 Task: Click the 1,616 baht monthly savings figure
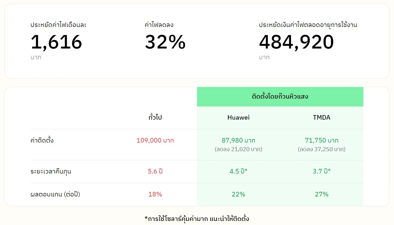click(56, 42)
